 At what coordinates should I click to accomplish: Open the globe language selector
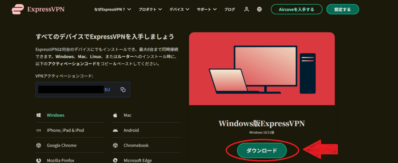(259, 9)
